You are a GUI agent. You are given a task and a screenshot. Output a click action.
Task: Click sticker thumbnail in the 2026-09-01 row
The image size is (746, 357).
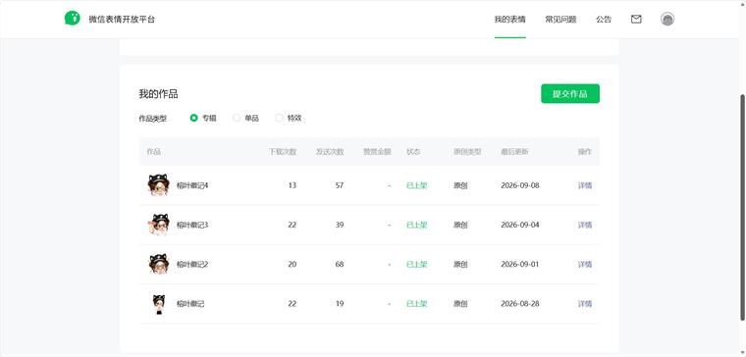coord(158,264)
